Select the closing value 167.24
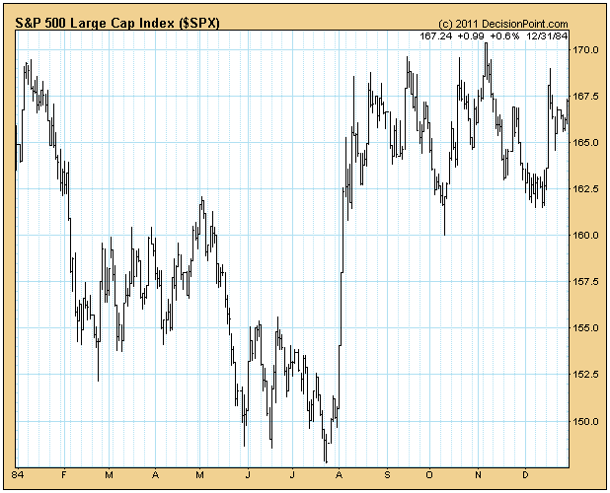Image resolution: width=610 pixels, height=493 pixels. pyautogui.click(x=435, y=36)
